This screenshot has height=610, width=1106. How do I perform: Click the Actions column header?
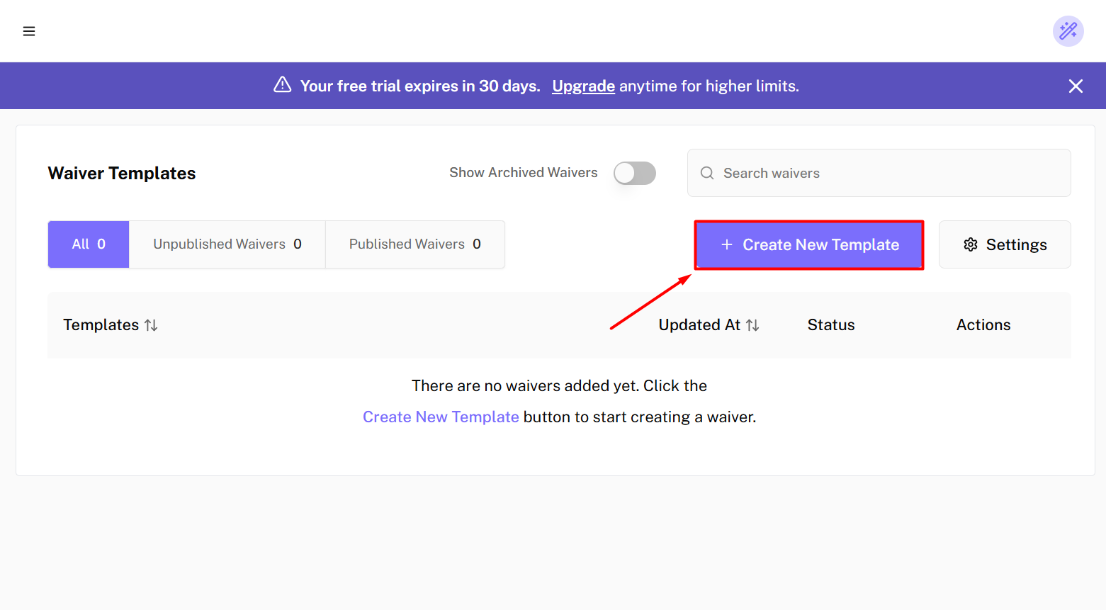point(983,325)
